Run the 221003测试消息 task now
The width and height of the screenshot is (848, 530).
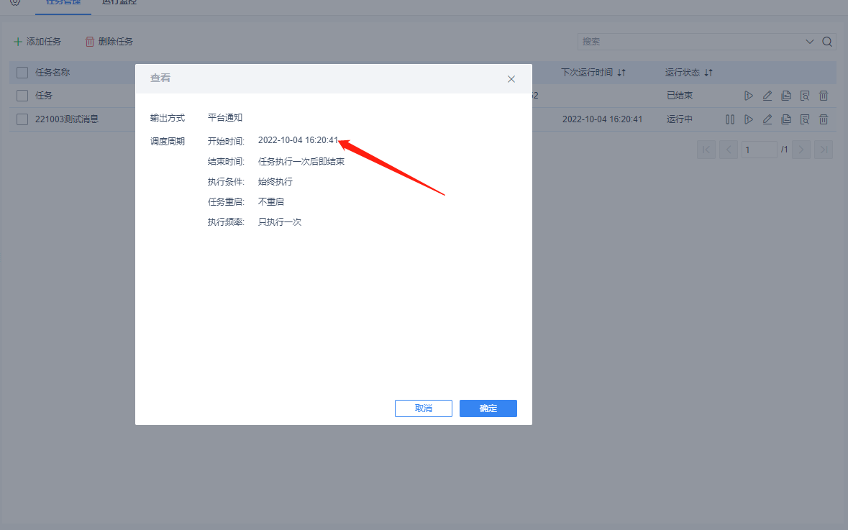click(749, 119)
